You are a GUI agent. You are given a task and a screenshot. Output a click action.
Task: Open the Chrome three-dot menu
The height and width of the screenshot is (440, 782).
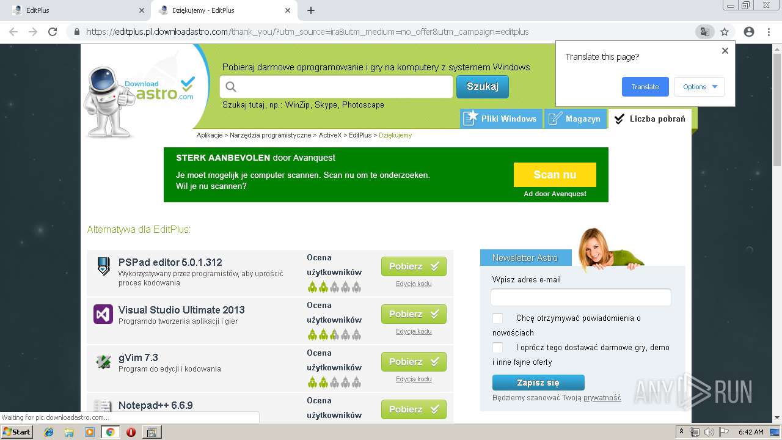(769, 32)
